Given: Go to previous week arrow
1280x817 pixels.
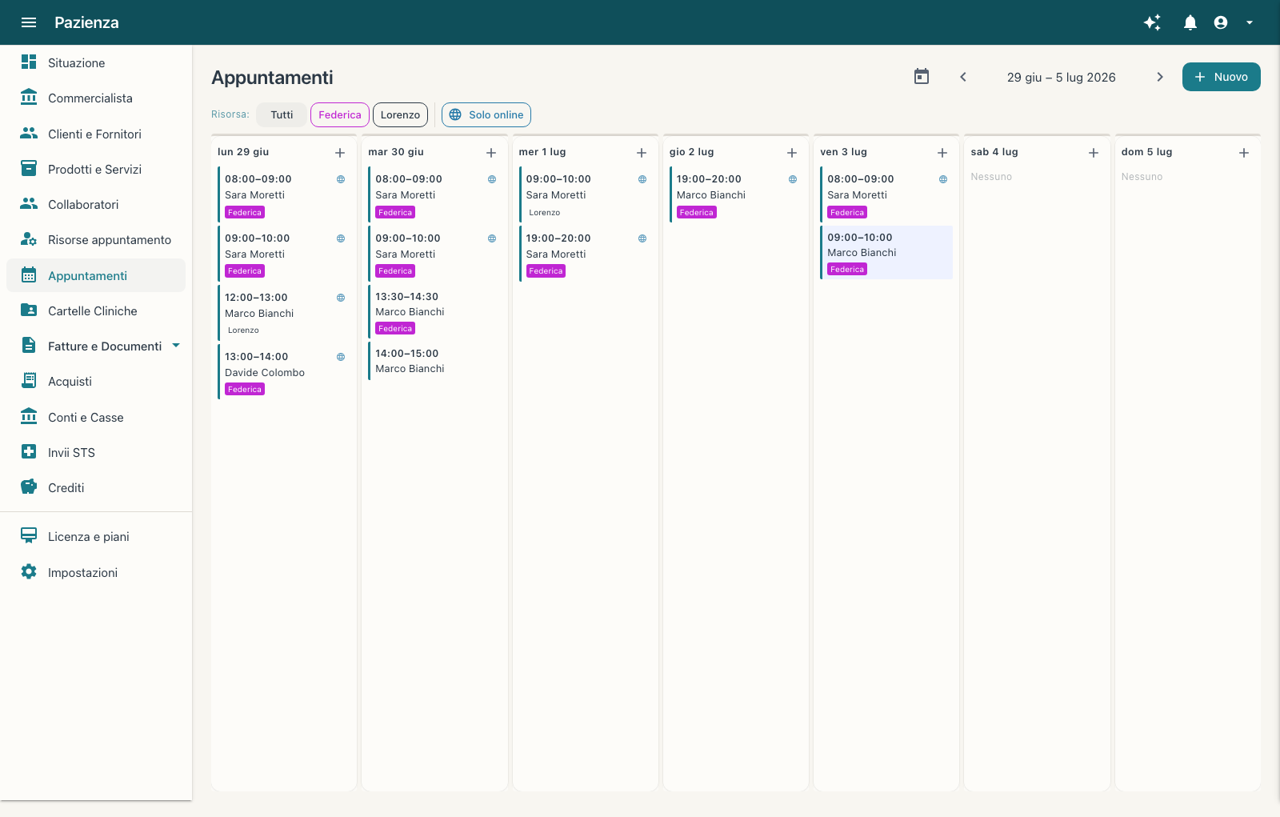Looking at the screenshot, I should click(x=963, y=77).
